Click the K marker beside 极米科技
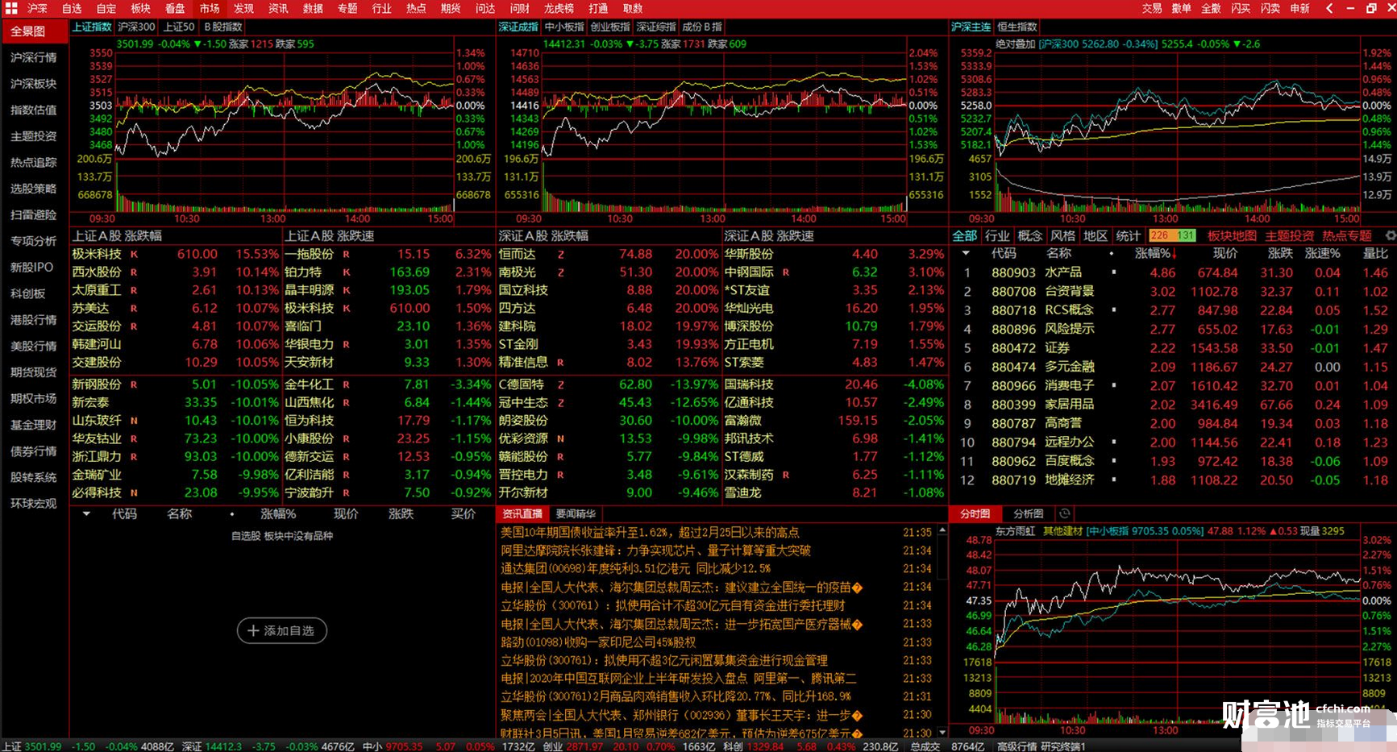The width and height of the screenshot is (1397, 752). [x=134, y=254]
